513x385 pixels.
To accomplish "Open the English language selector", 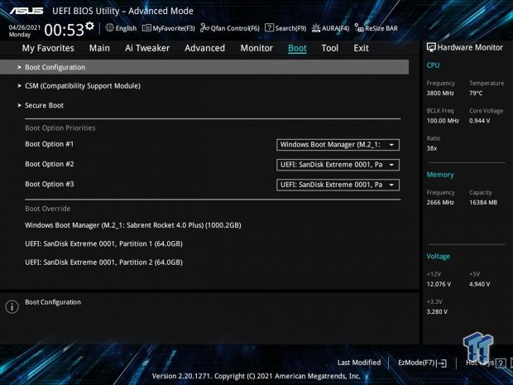I will [121, 28].
